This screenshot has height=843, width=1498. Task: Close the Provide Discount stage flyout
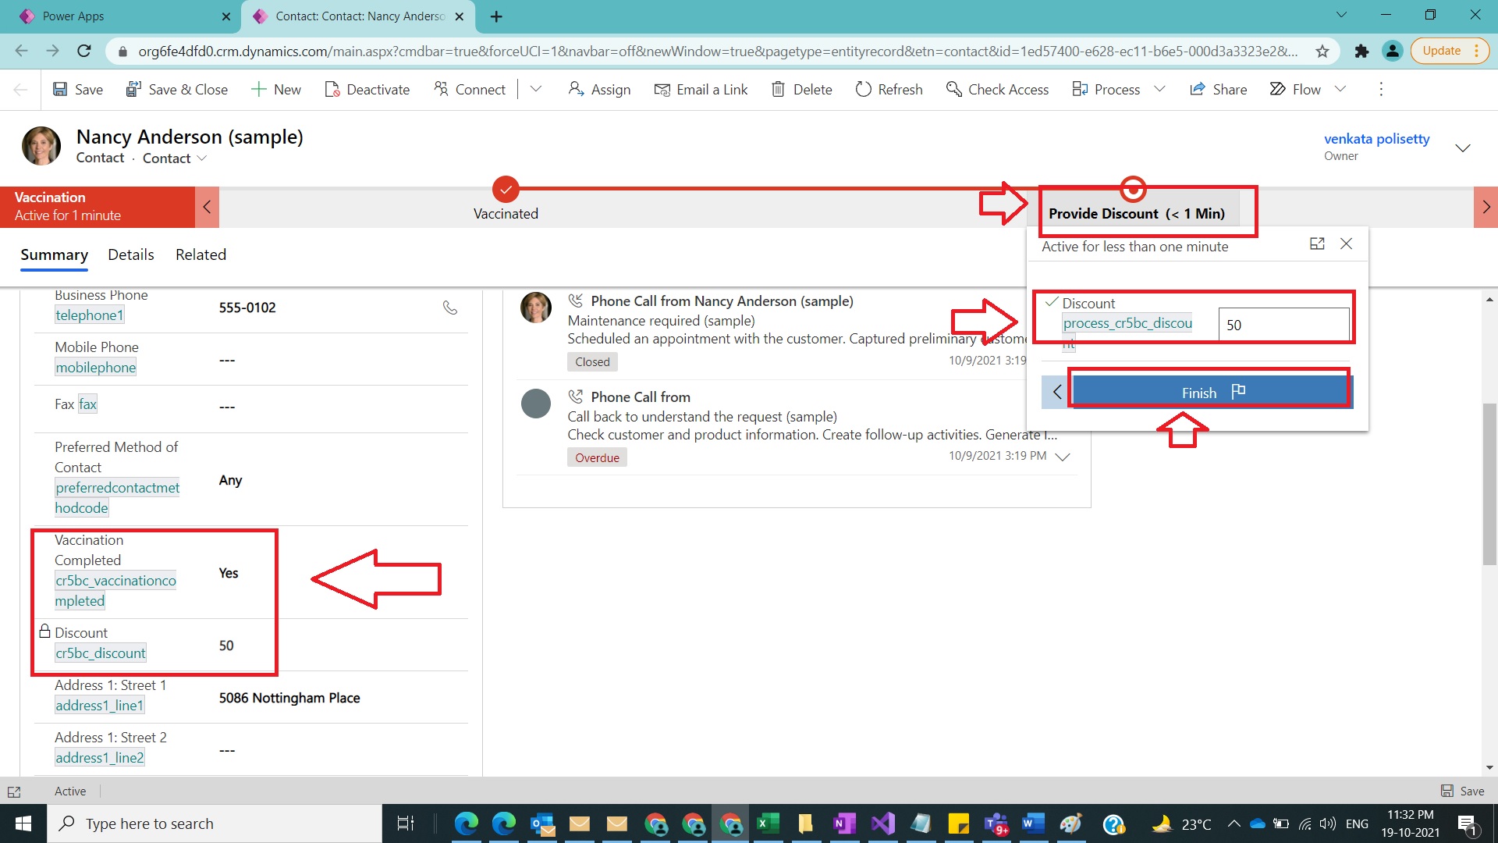(1346, 244)
